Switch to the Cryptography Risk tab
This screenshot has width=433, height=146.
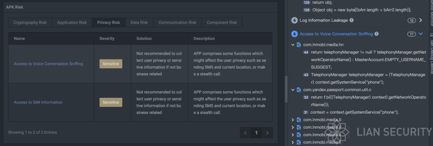pyautogui.click(x=30, y=22)
